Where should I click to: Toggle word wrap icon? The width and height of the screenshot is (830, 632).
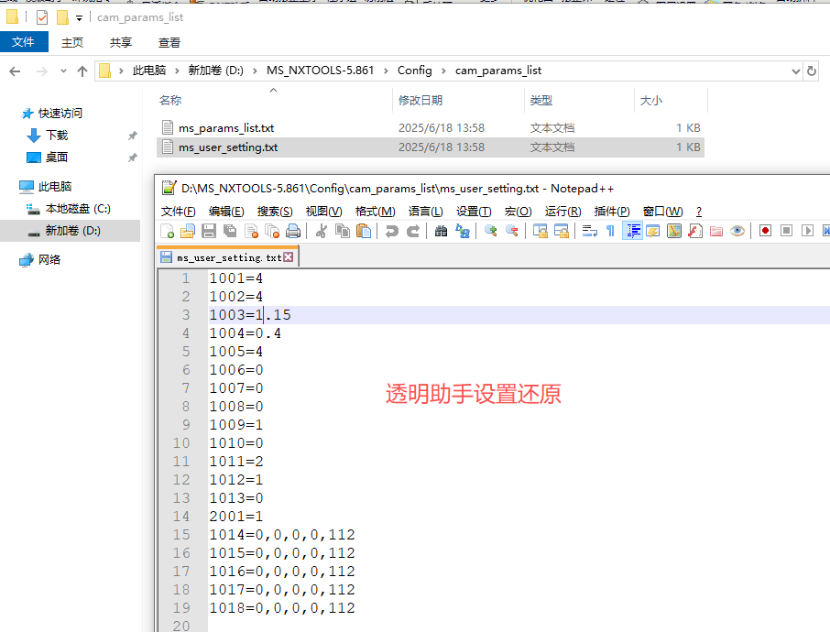[590, 231]
